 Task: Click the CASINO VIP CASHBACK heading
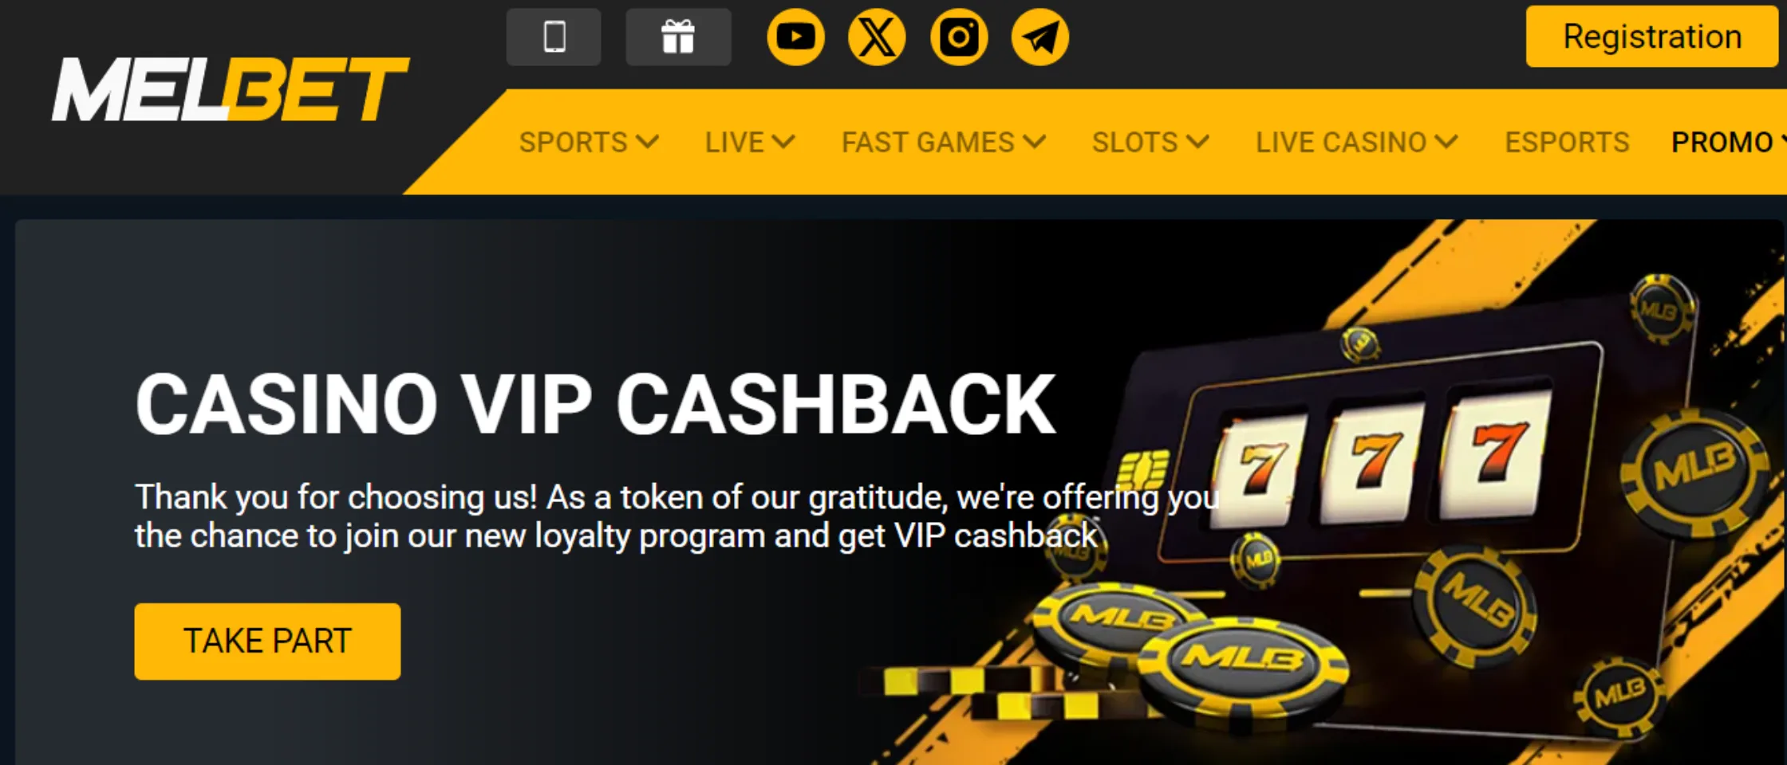pyautogui.click(x=595, y=405)
